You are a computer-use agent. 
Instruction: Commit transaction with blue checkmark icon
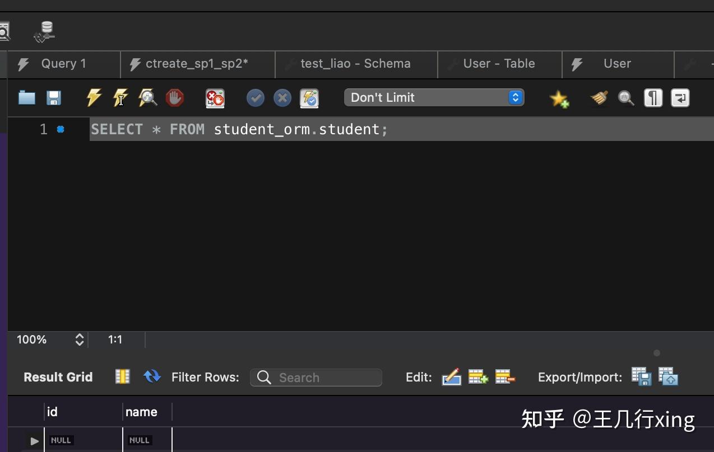[256, 98]
